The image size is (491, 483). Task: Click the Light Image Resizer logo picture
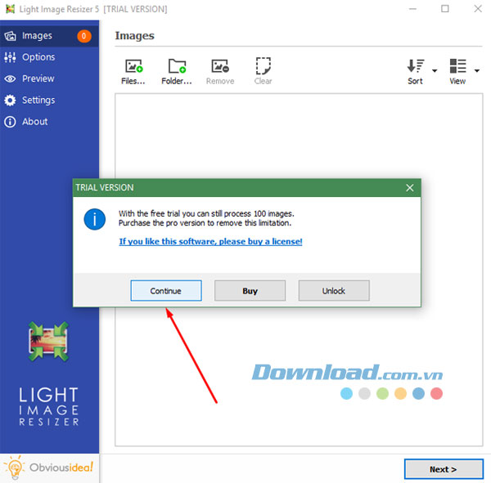pyautogui.click(x=48, y=342)
